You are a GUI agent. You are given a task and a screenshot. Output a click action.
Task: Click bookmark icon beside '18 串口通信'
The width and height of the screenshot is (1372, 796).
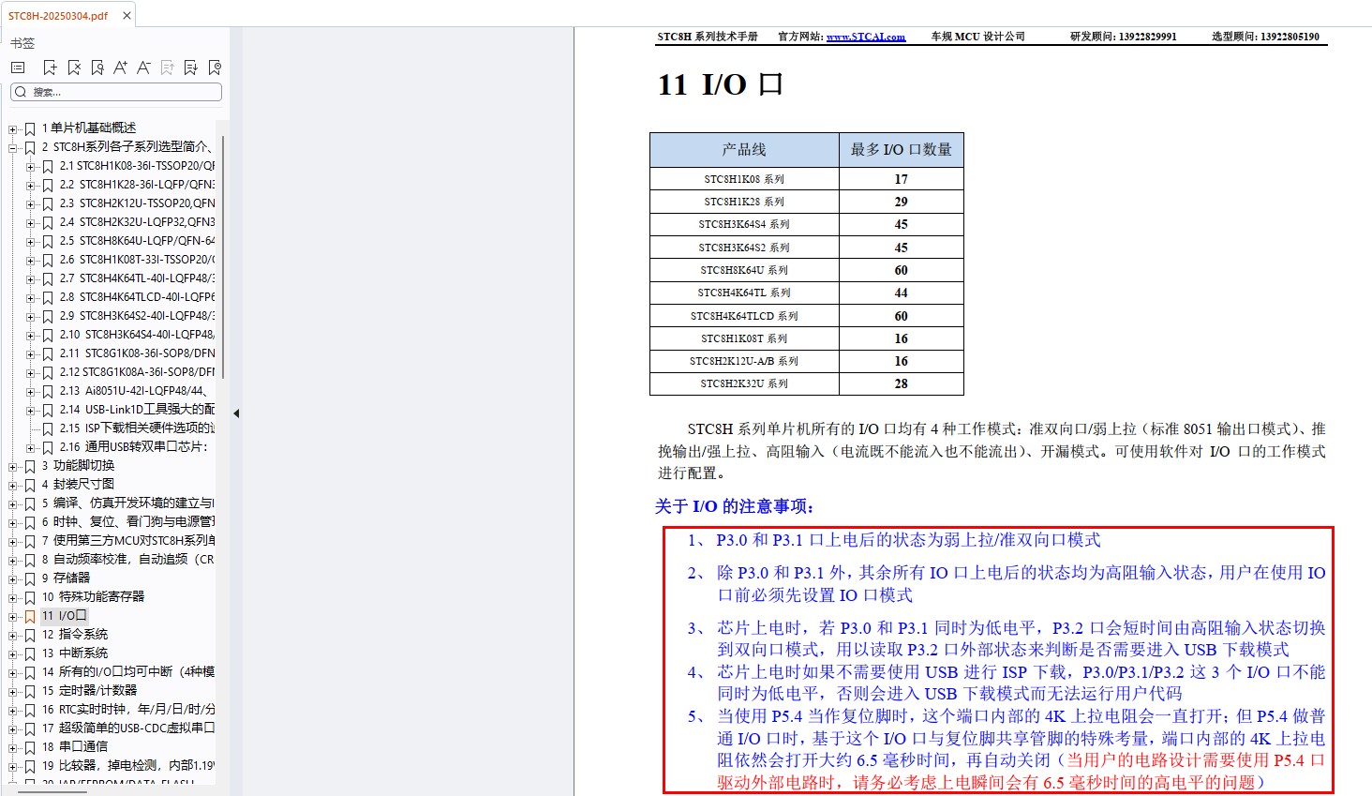tap(30, 747)
